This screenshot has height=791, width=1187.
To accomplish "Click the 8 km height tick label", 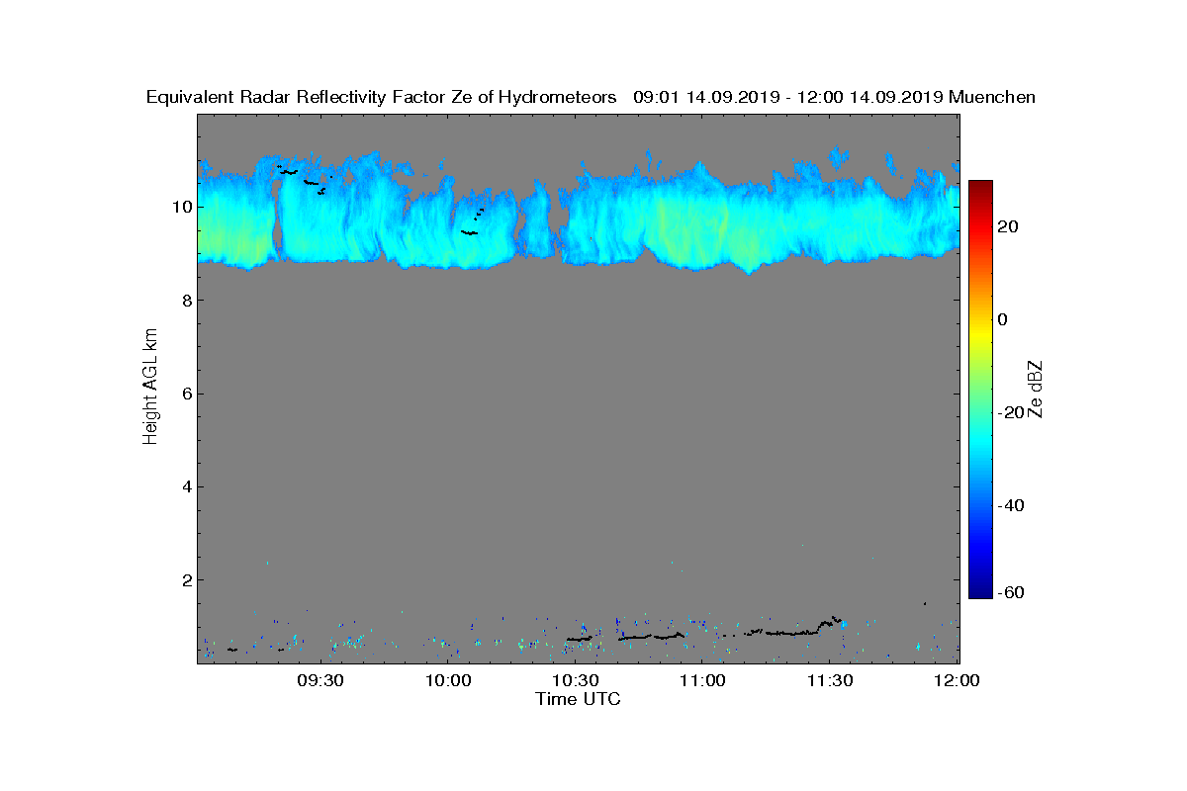I will pos(186,301).
